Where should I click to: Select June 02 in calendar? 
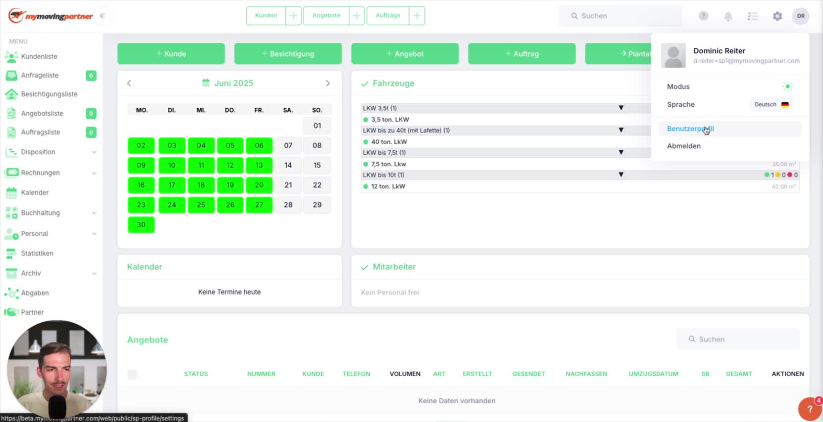[141, 146]
